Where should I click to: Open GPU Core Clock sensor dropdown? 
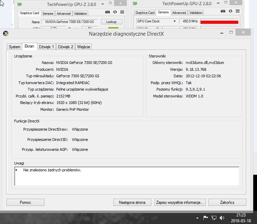point(175,21)
